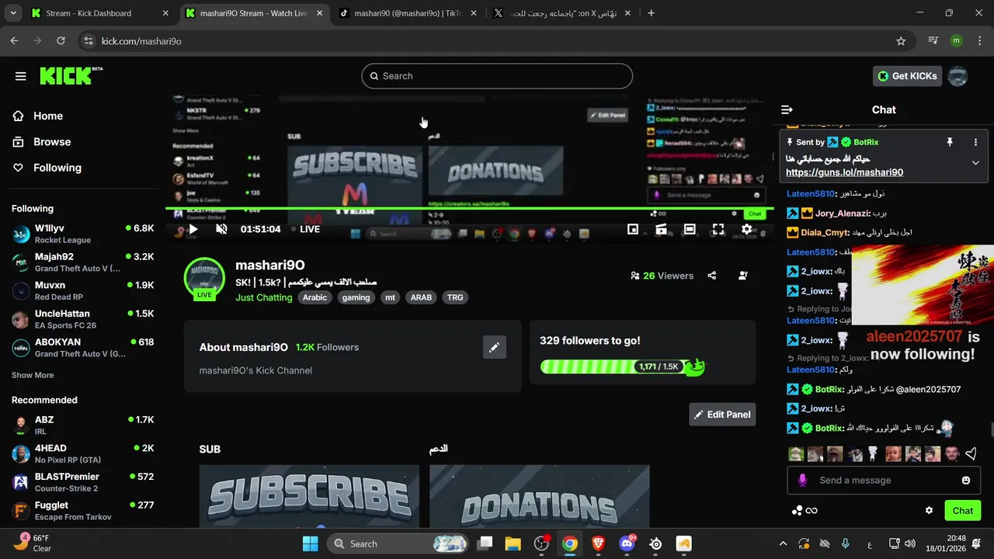Switch to the TikTok mashari90 tab
This screenshot has width=994, height=559.
408,13
